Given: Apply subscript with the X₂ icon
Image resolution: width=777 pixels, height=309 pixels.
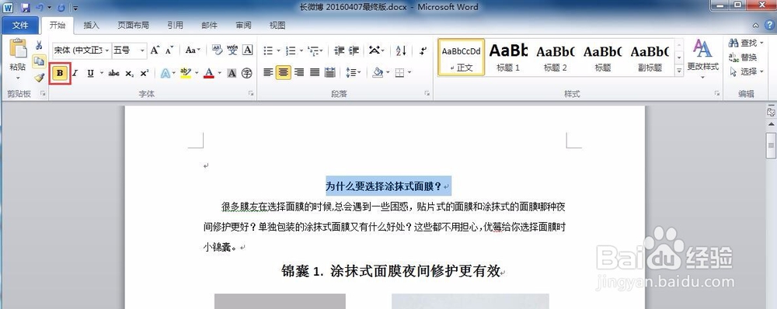Looking at the screenshot, I should point(129,73).
